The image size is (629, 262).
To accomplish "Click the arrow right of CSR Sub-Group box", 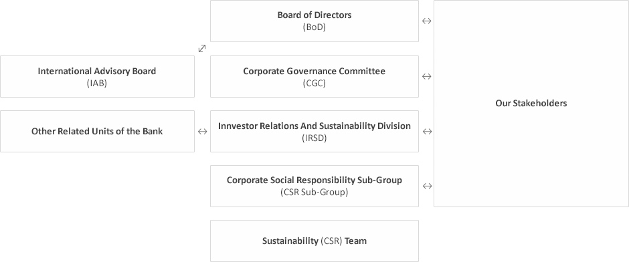I will click(x=427, y=186).
